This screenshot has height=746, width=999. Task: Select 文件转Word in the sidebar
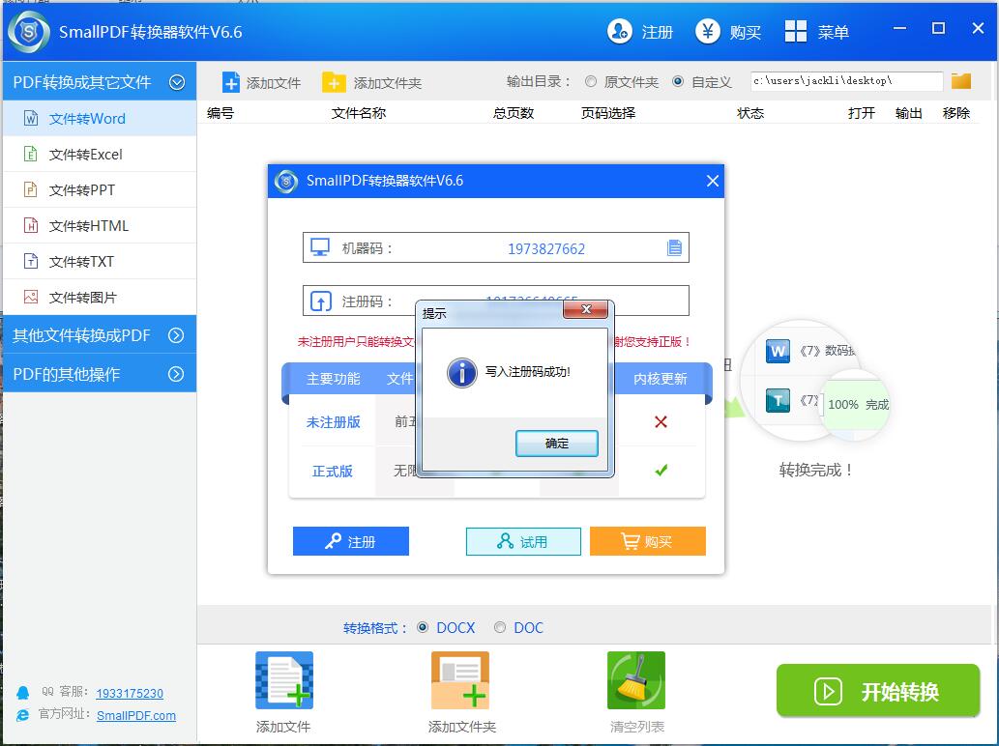coord(100,119)
